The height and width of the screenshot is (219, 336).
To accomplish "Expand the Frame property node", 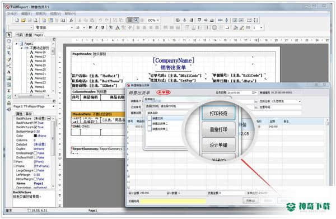I will pyautogui.click(x=15, y=166).
